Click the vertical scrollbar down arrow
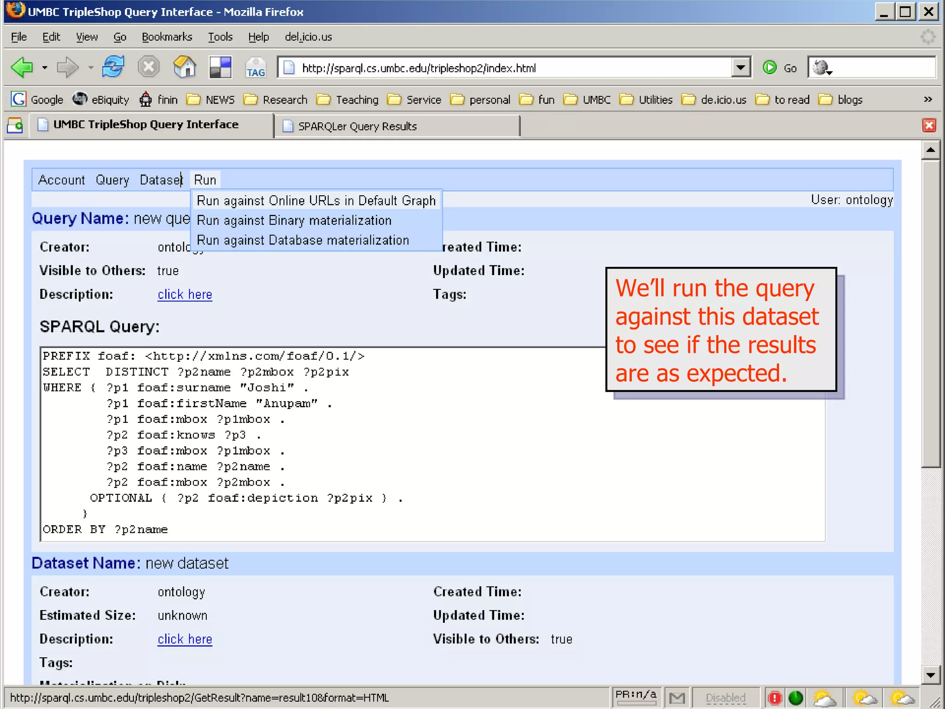The image size is (945, 709). click(930, 675)
